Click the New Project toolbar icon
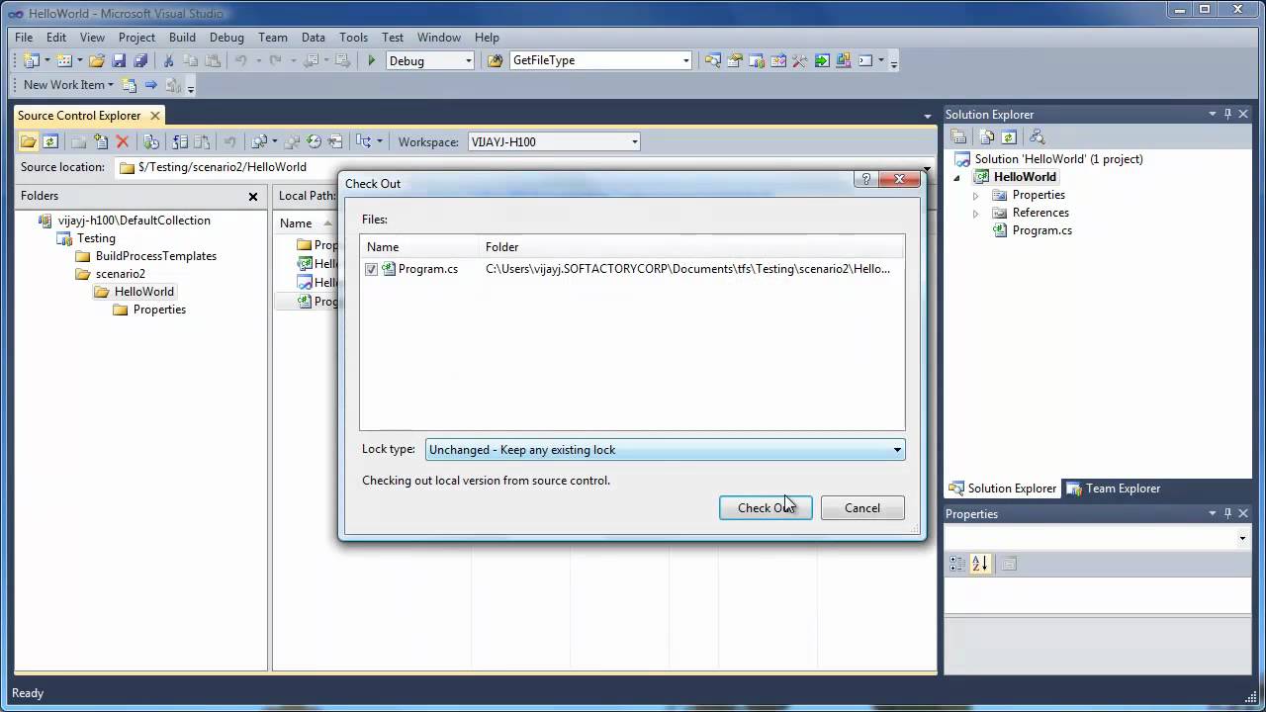The height and width of the screenshot is (712, 1266). 31,60
